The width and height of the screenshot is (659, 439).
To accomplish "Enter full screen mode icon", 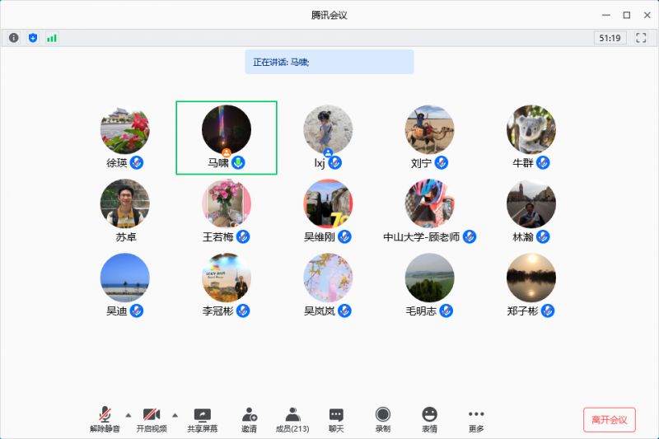I will 641,38.
